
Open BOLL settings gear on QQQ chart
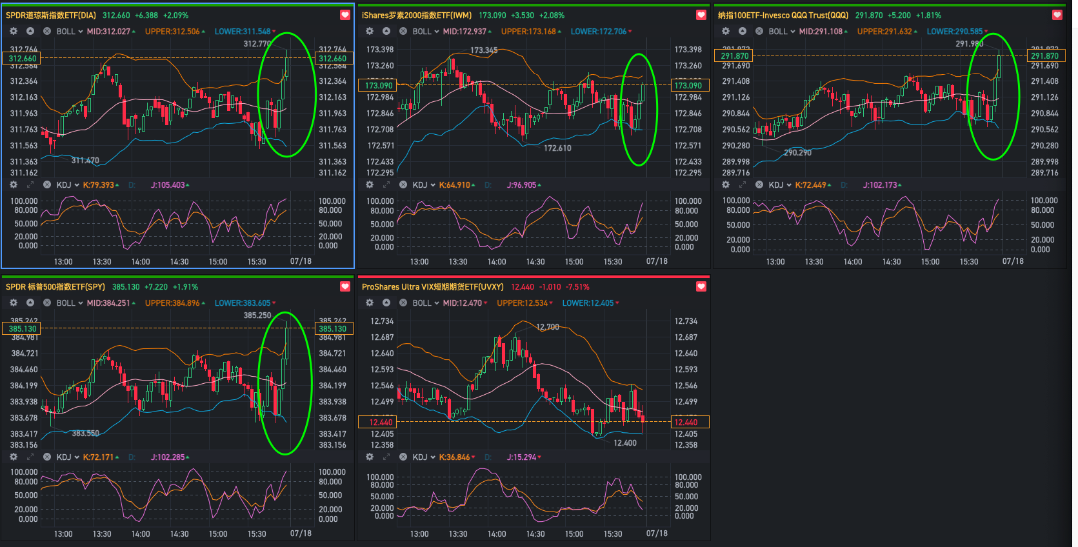(x=726, y=31)
